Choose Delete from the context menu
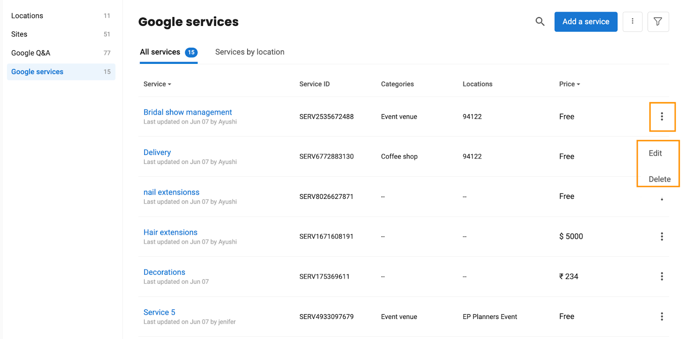The image size is (683, 339). pyautogui.click(x=660, y=179)
